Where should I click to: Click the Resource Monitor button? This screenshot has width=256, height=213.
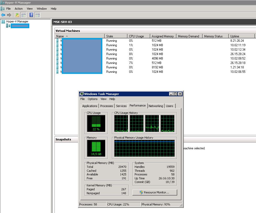pos(154,192)
